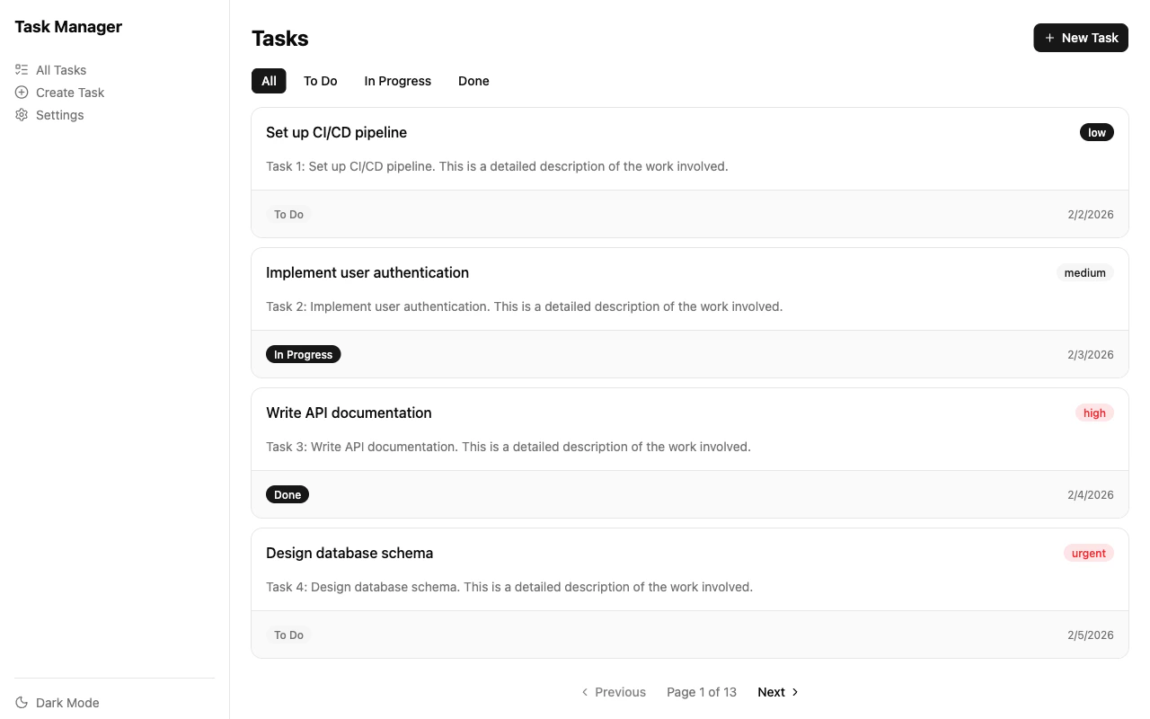Select the All filter tab
Screen dimensions: 1150x719
click(269, 81)
